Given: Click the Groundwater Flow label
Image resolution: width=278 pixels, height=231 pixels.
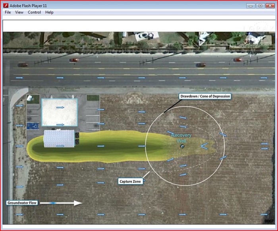Looking at the screenshot, I should click(x=22, y=203).
